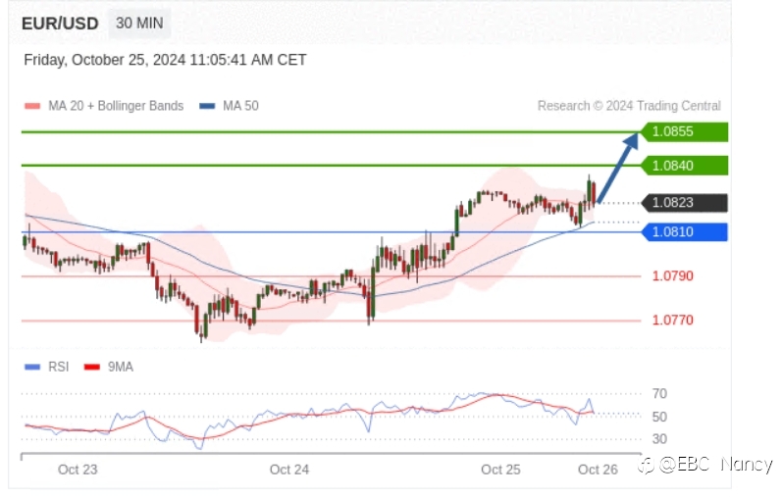Click the 1.0855 green resistance label
Image resolution: width=782 pixels, height=497 pixels.
point(684,132)
